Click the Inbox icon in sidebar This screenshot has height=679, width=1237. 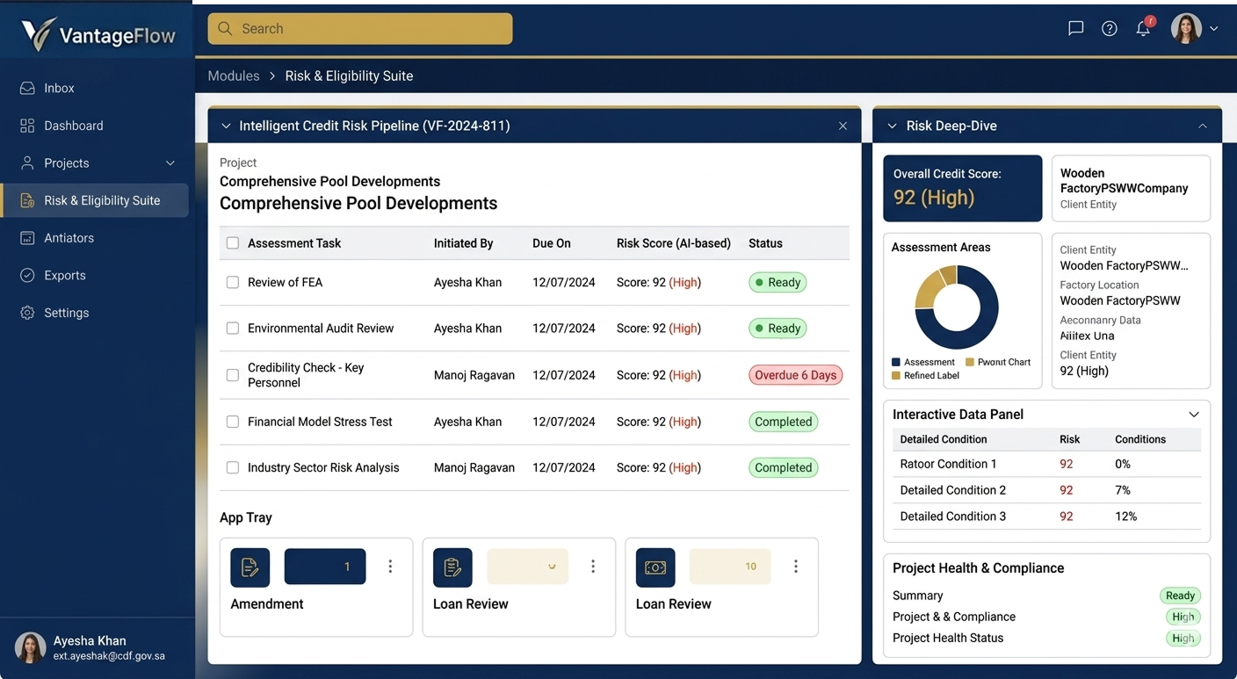27,89
